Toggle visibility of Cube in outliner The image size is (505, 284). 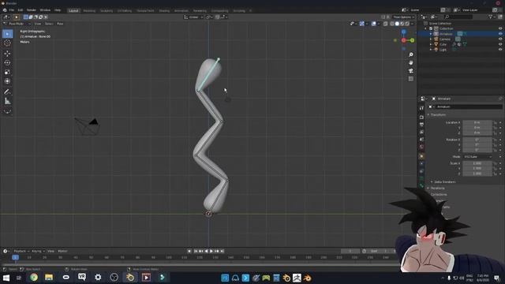tap(500, 44)
